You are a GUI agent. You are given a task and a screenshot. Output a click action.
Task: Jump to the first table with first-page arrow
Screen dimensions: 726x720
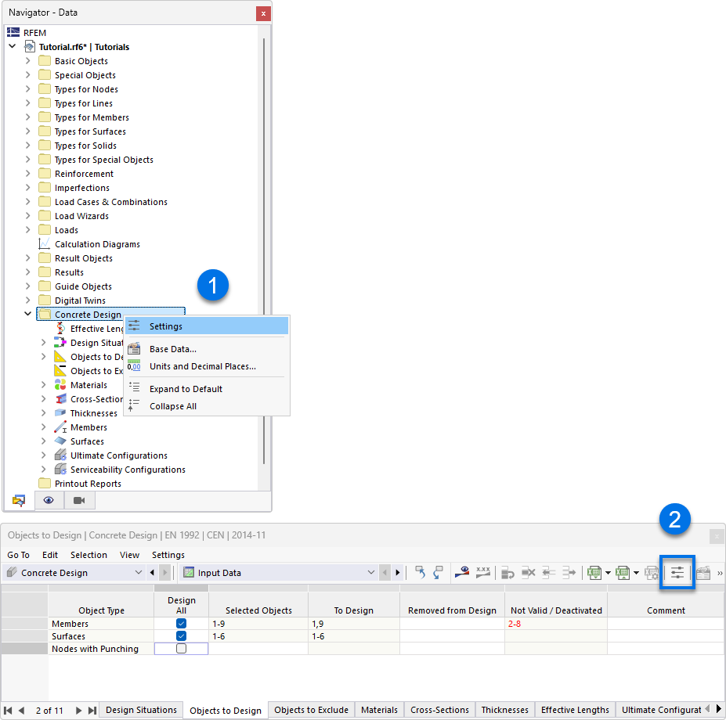[8, 711]
